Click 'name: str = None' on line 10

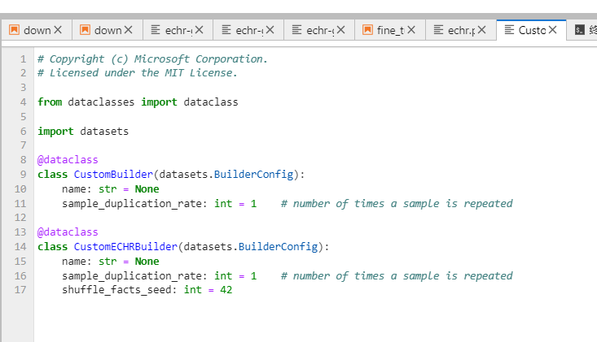(x=111, y=189)
